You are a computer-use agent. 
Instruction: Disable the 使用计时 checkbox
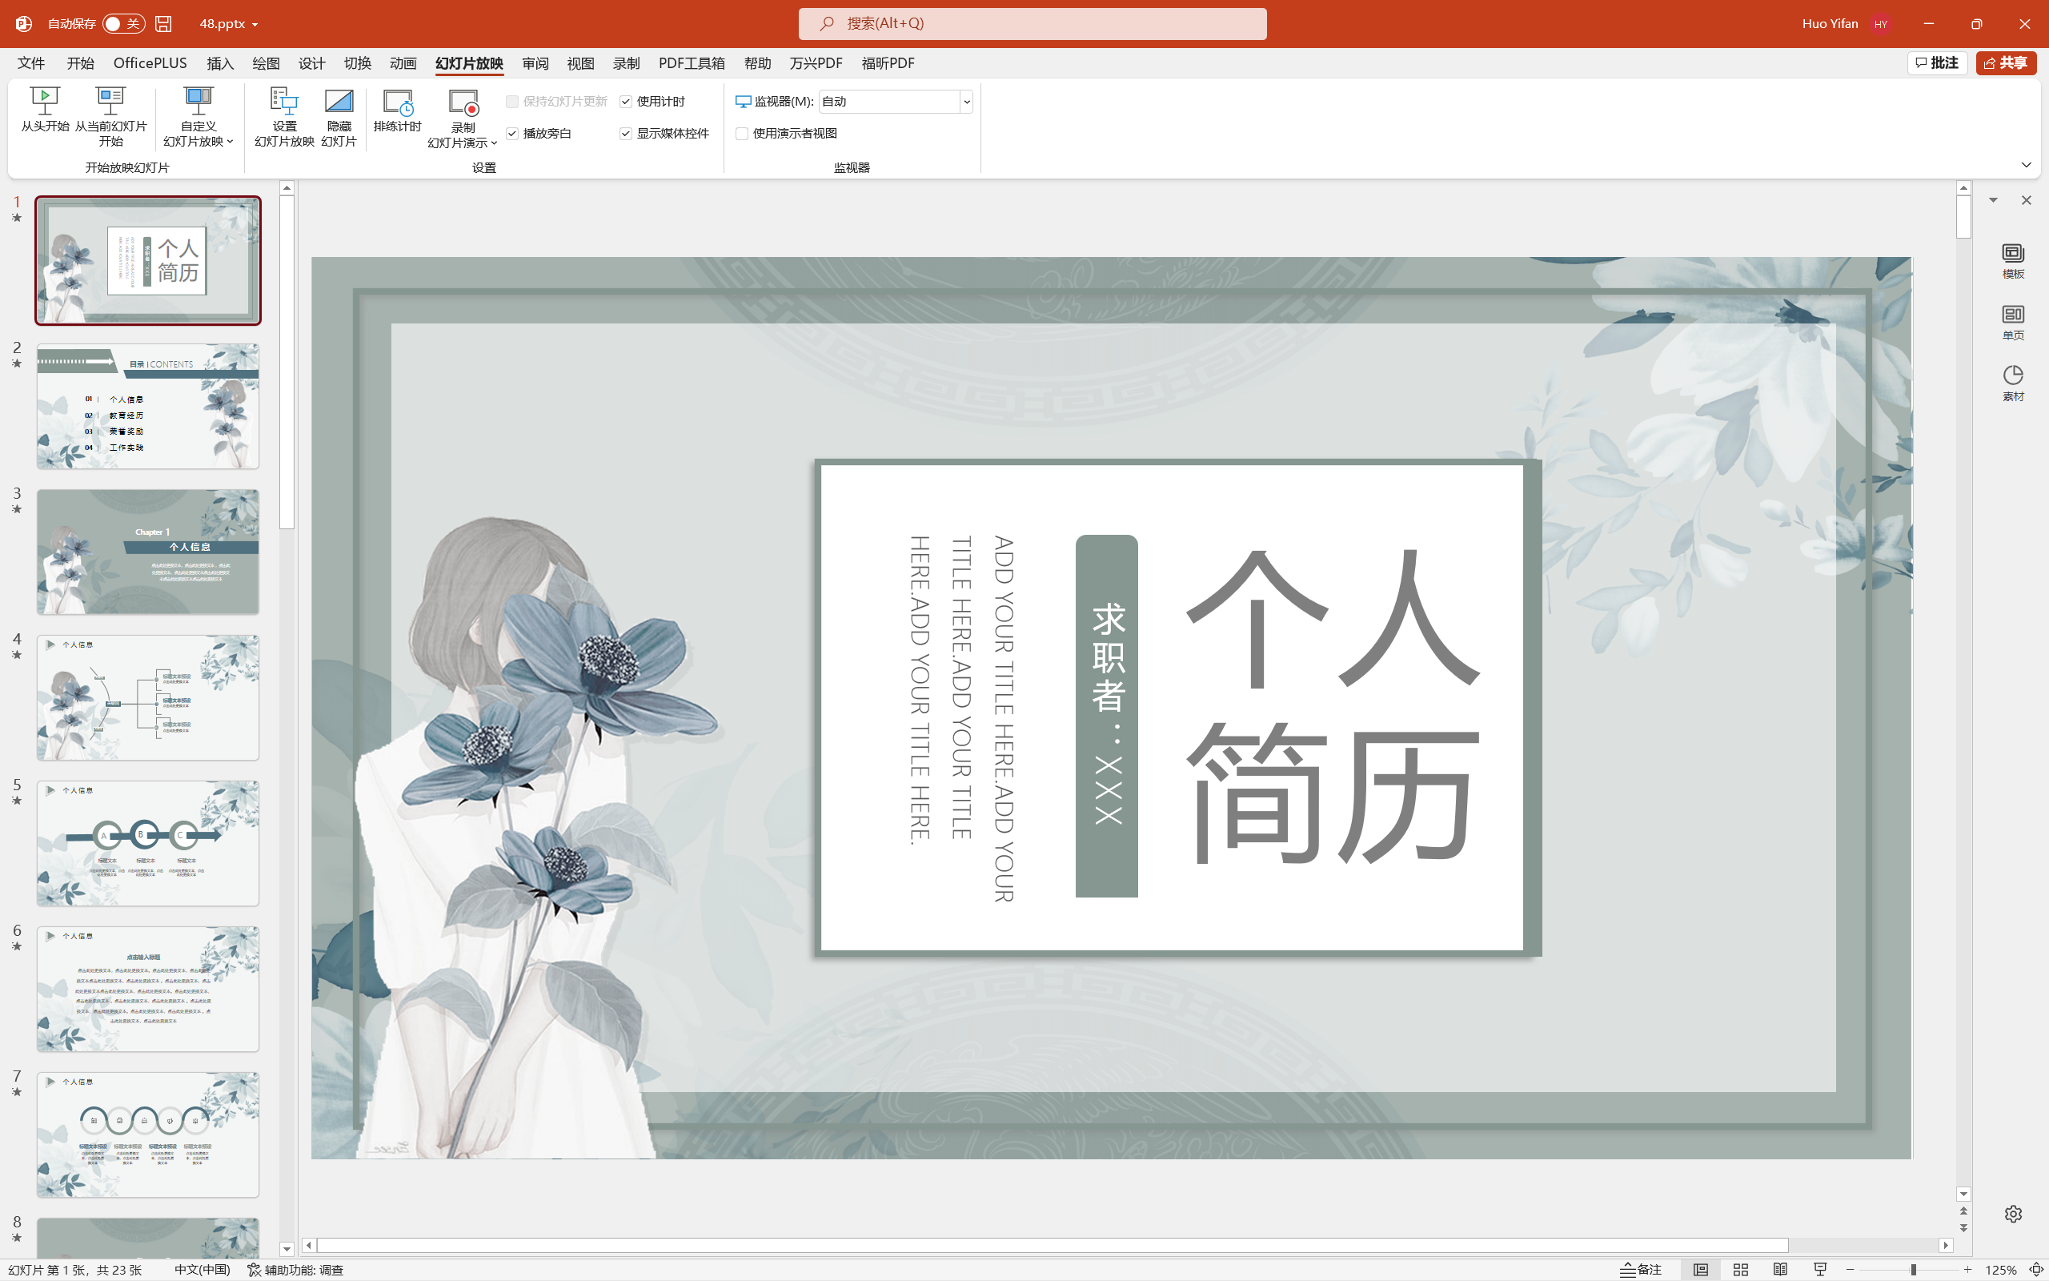(626, 101)
